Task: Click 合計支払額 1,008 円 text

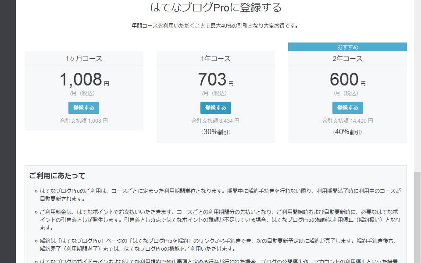Action: tap(84, 121)
